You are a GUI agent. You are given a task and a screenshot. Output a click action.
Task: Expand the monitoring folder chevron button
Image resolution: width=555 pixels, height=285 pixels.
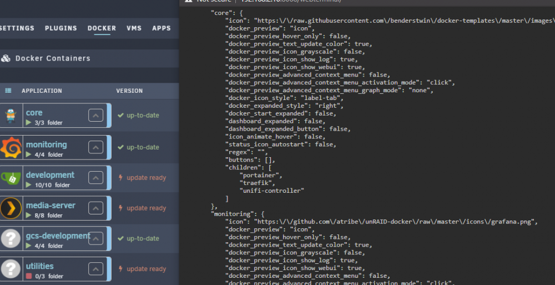[95, 147]
